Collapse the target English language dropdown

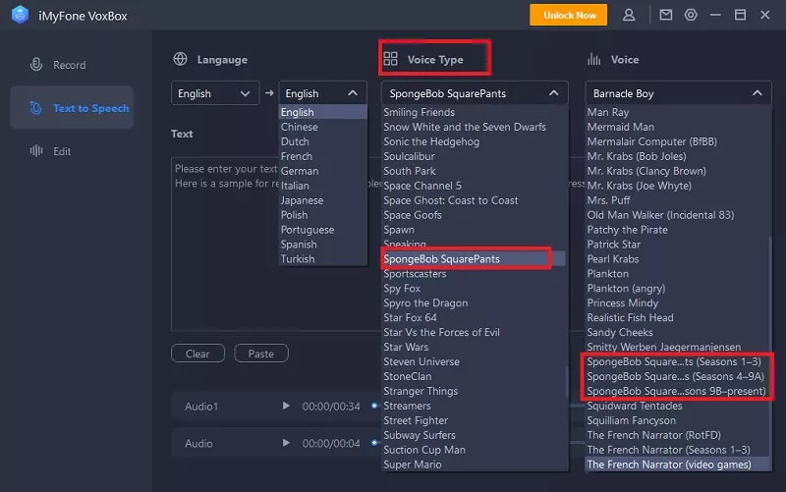pos(322,93)
